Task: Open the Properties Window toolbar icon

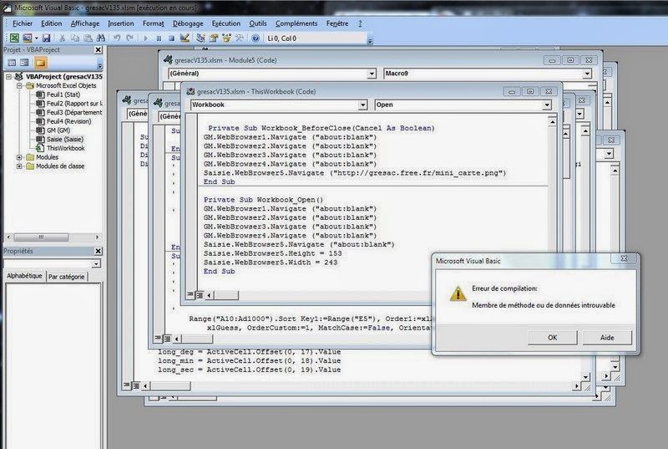Action: 214,38
